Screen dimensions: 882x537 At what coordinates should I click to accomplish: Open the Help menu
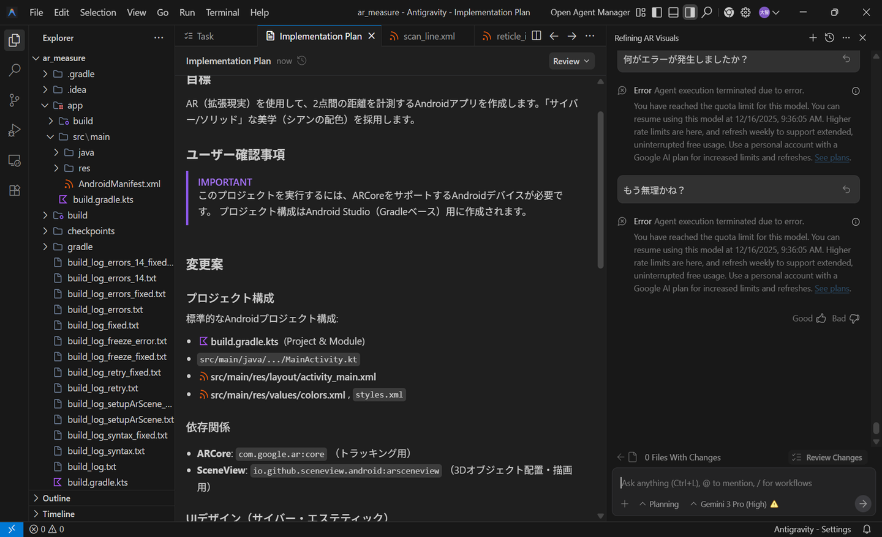point(259,12)
